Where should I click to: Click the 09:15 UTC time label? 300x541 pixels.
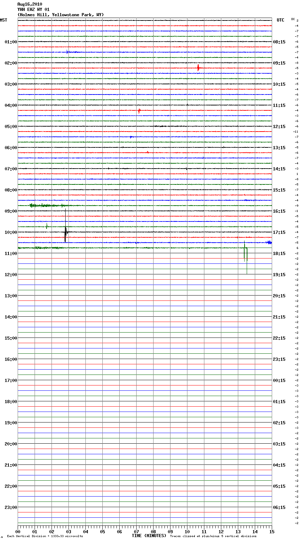coord(279,63)
